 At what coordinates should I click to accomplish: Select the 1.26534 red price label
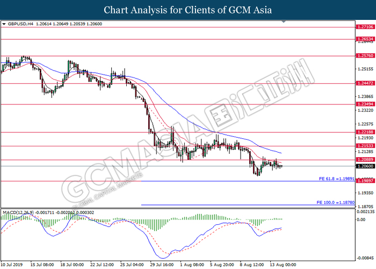point(365,39)
